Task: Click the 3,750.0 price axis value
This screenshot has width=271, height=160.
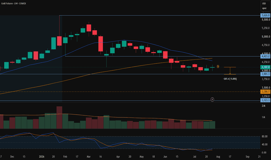Action: (266, 79)
